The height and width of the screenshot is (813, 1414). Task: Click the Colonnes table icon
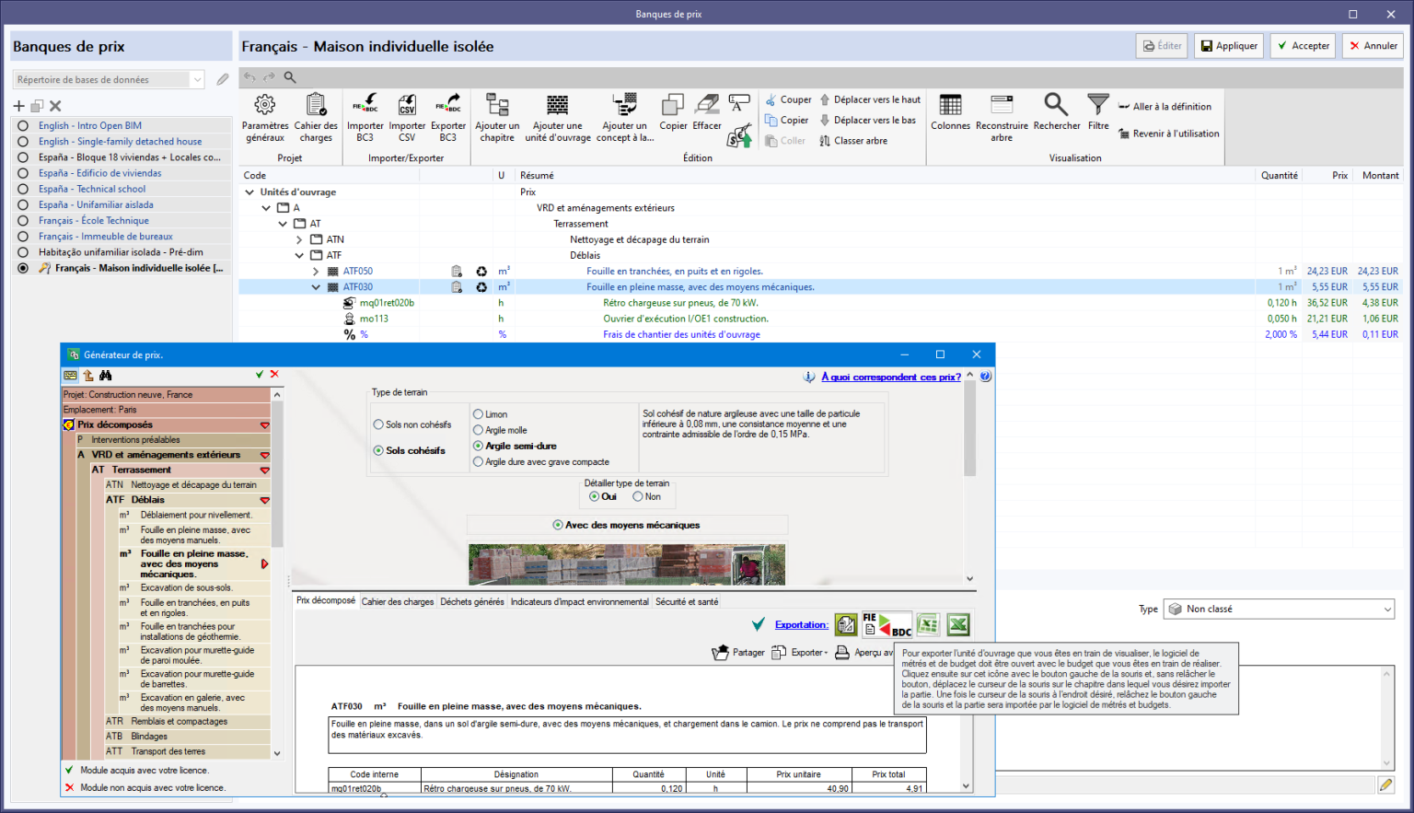[950, 104]
